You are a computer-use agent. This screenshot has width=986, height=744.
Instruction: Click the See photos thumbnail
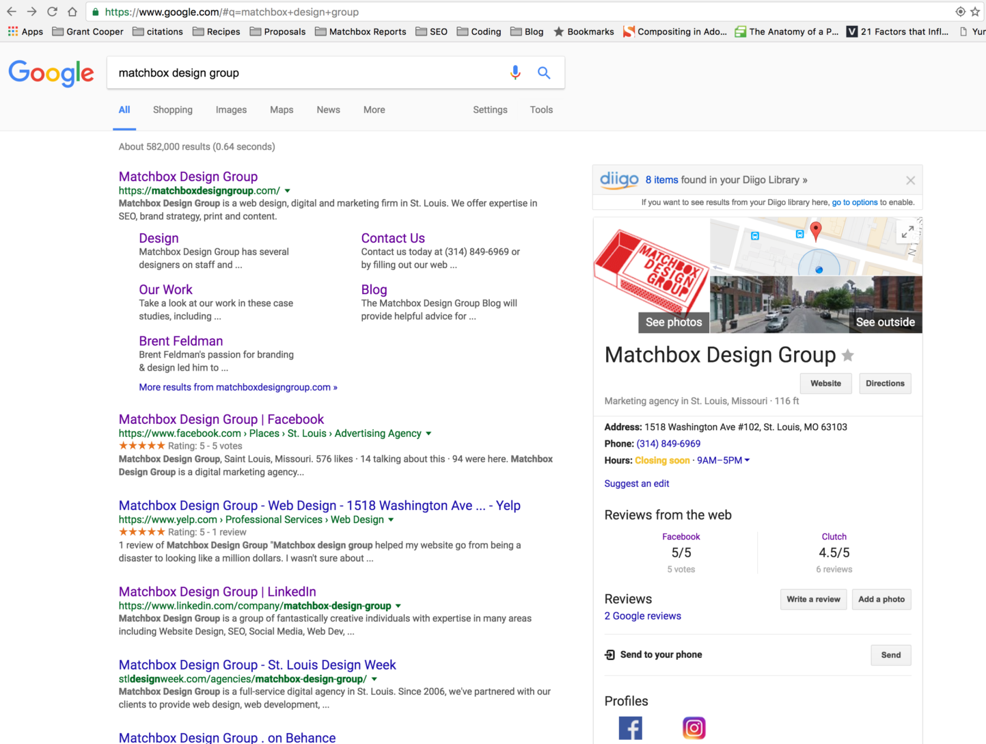tap(652, 276)
